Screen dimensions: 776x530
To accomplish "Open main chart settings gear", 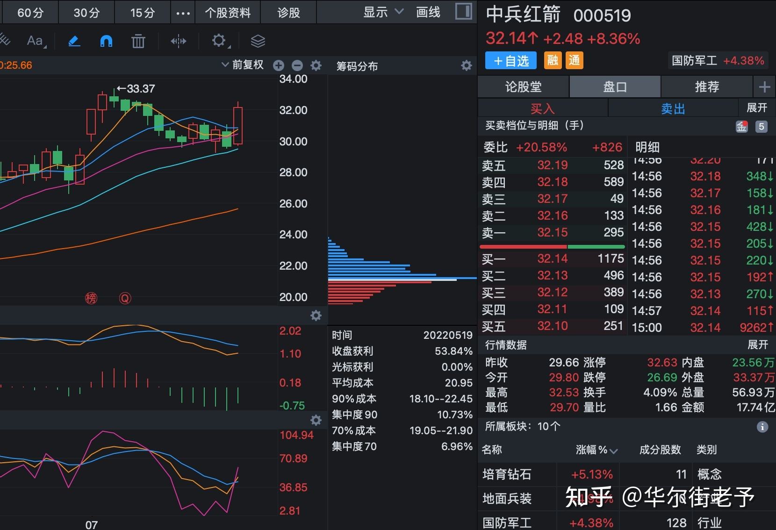I will (316, 65).
